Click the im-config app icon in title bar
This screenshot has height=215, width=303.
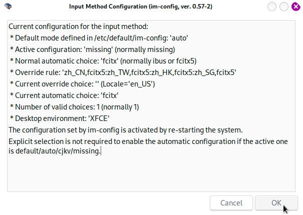[8, 6]
